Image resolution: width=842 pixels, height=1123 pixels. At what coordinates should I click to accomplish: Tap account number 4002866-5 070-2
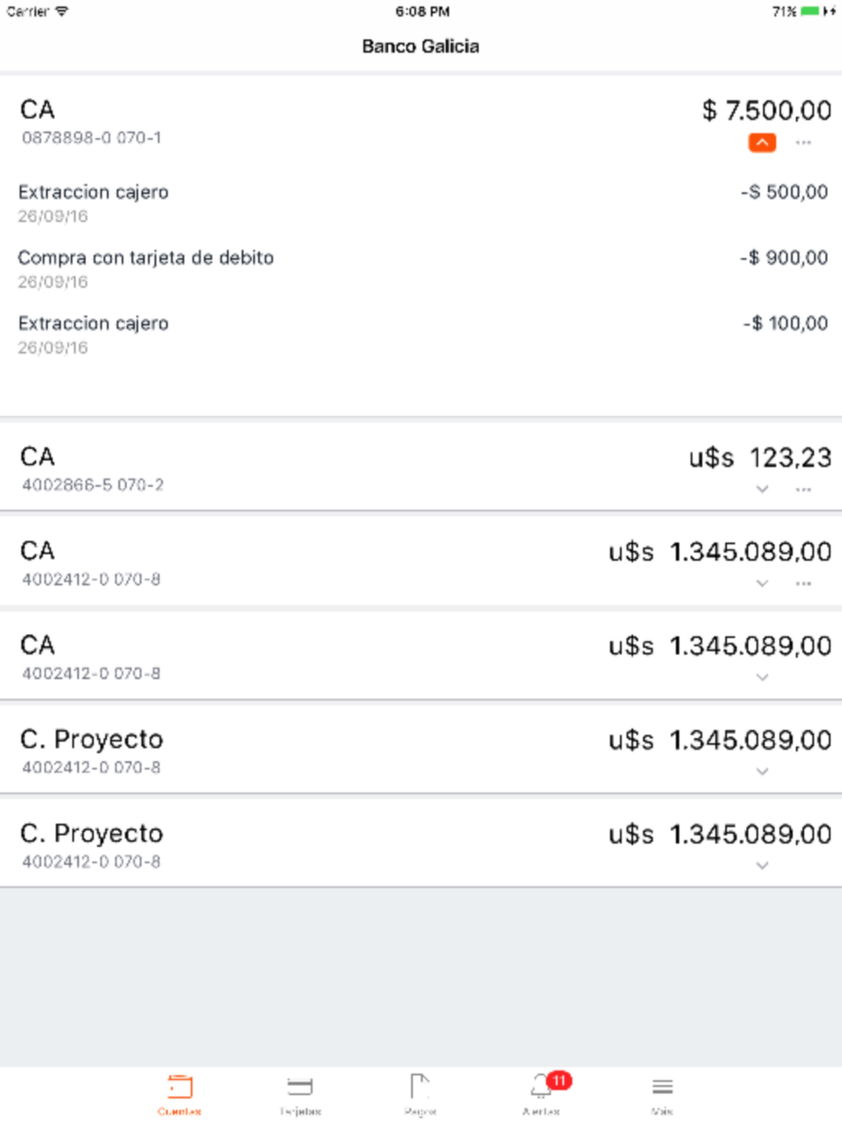coord(93,485)
